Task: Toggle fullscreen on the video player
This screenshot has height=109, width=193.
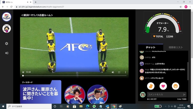Action: 119,72
